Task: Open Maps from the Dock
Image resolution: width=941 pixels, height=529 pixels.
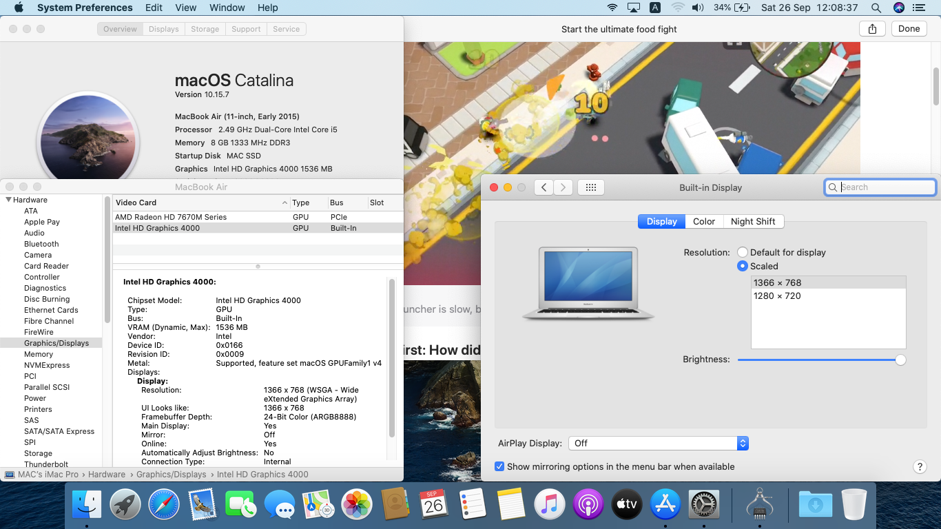Action: (x=318, y=505)
